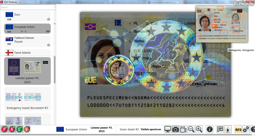Screen dimensions: 255x136
Task: Select Euro in the country list
Action: [27, 16]
